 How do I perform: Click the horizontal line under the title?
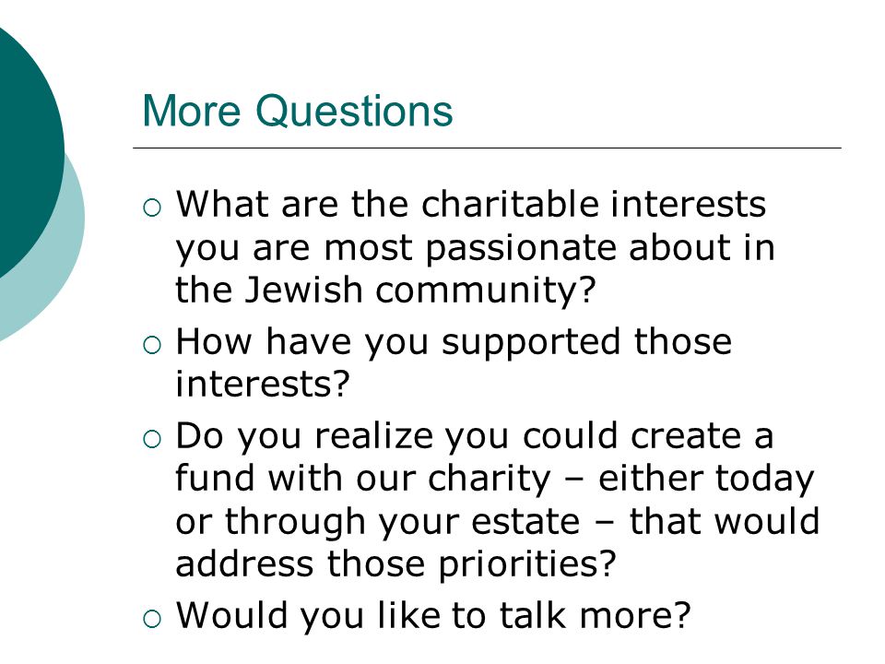pyautogui.click(x=487, y=148)
